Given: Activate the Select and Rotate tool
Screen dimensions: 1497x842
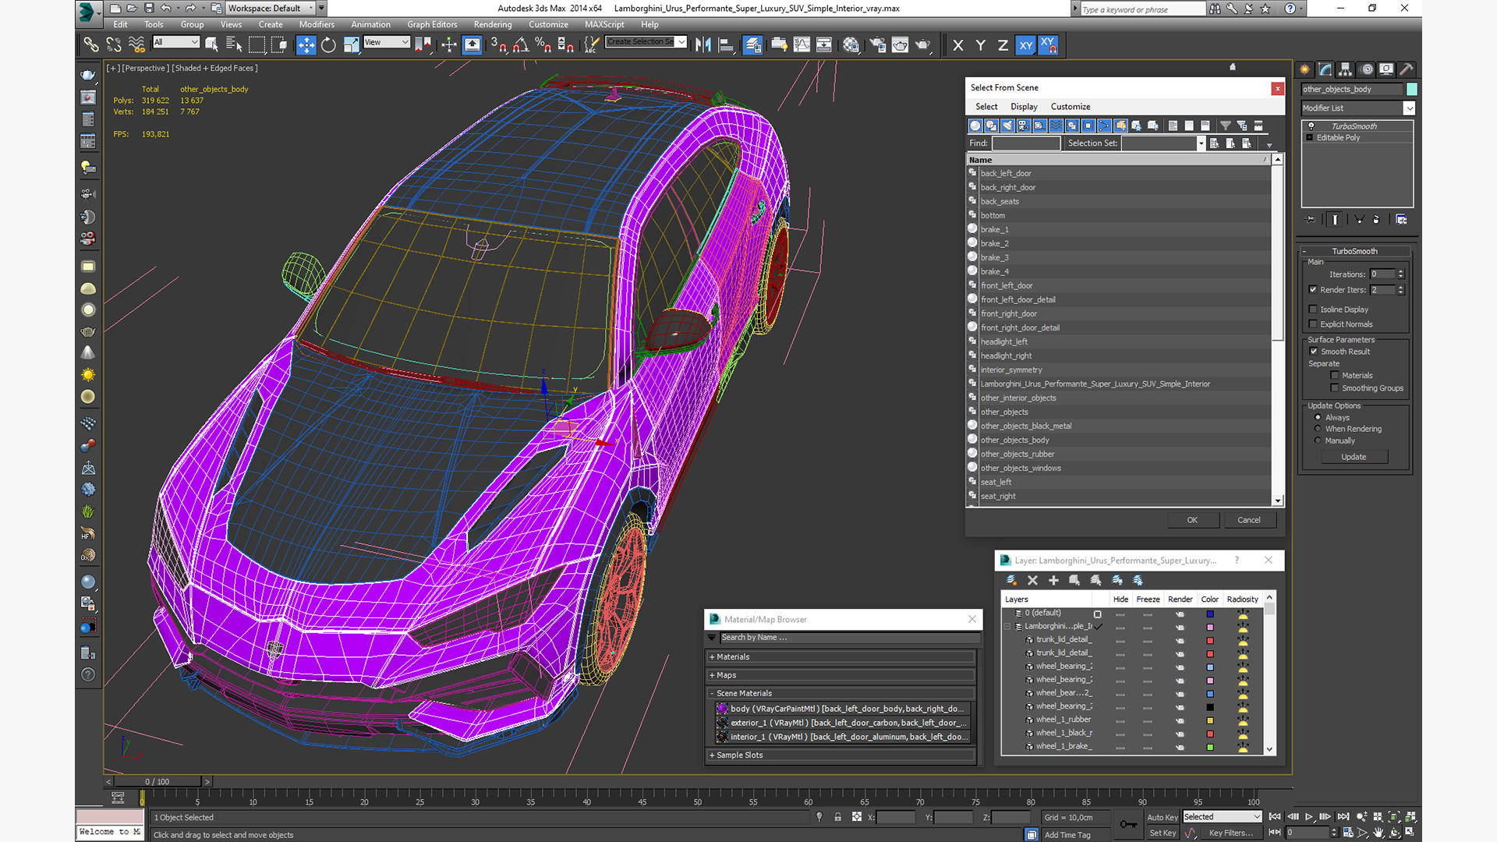Looking at the screenshot, I should pos(328,45).
